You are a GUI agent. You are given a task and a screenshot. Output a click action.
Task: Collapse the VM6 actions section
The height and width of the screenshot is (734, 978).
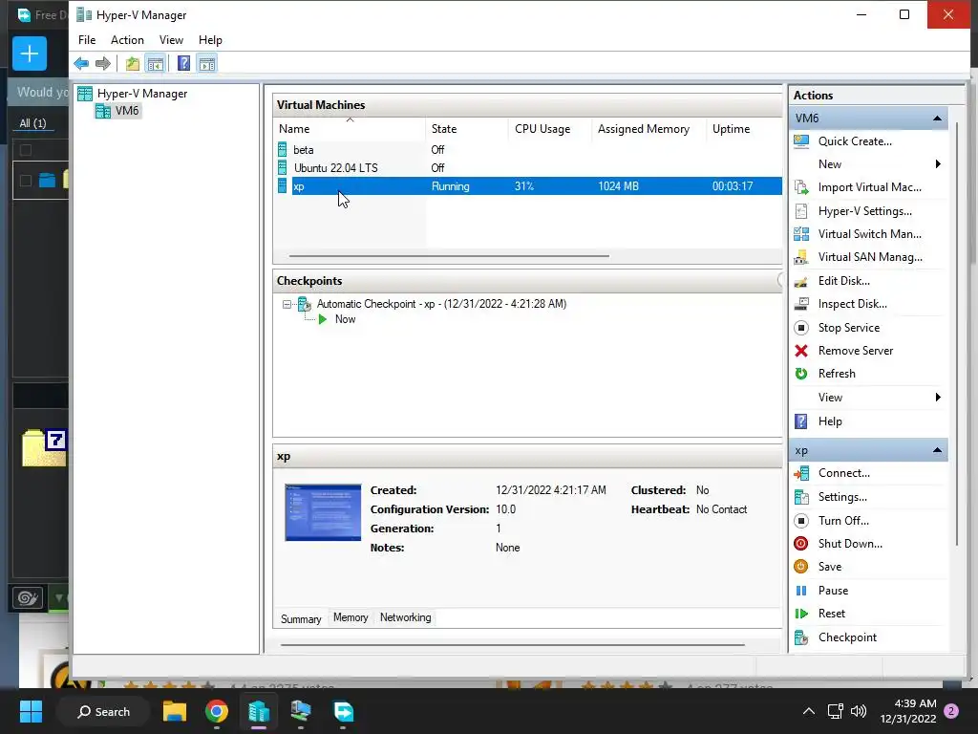[937, 118]
